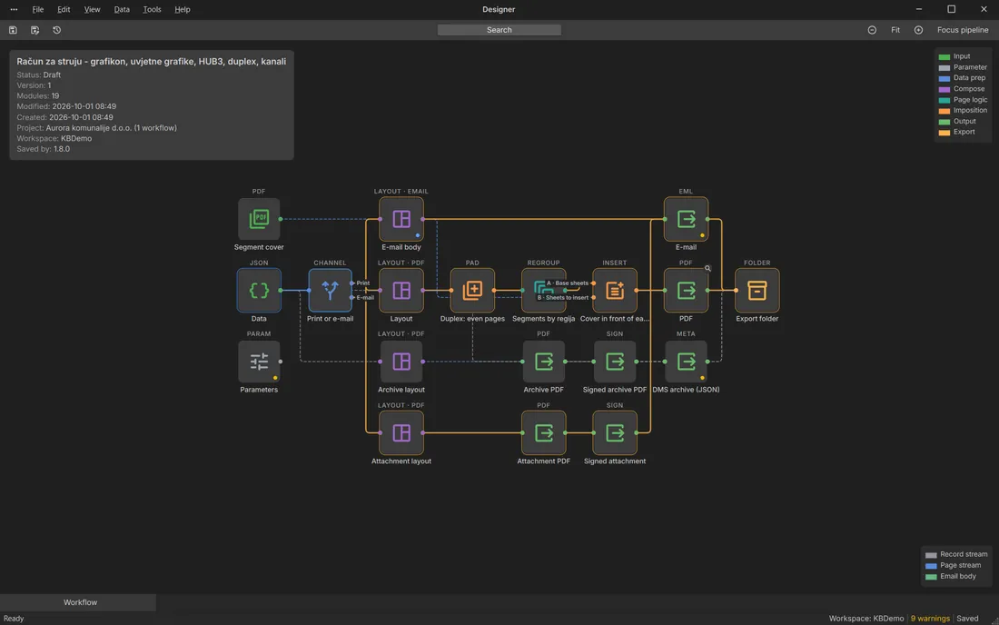Image resolution: width=999 pixels, height=625 pixels.
Task: Click the Email body legend swatch
Action: 931,577
